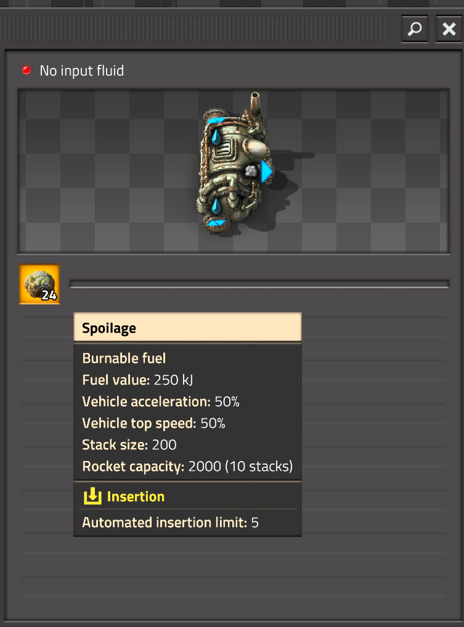Click the yellow Insertion arrow icon
The image size is (464, 627).
[92, 496]
